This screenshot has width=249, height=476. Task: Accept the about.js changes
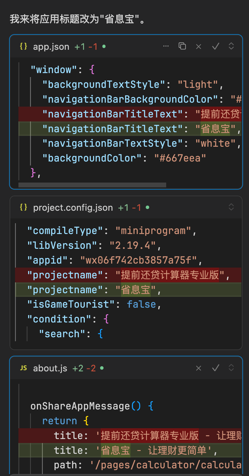pyautogui.click(x=216, y=368)
